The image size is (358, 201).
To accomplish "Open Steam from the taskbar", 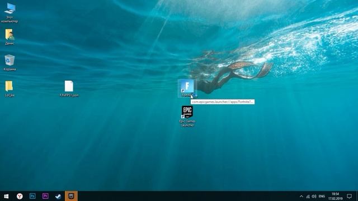I will (58, 196).
